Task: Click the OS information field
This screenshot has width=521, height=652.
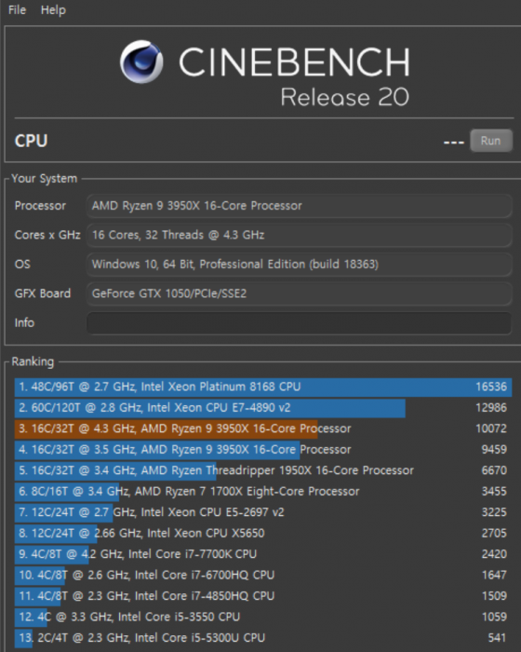Action: pyautogui.click(x=299, y=264)
